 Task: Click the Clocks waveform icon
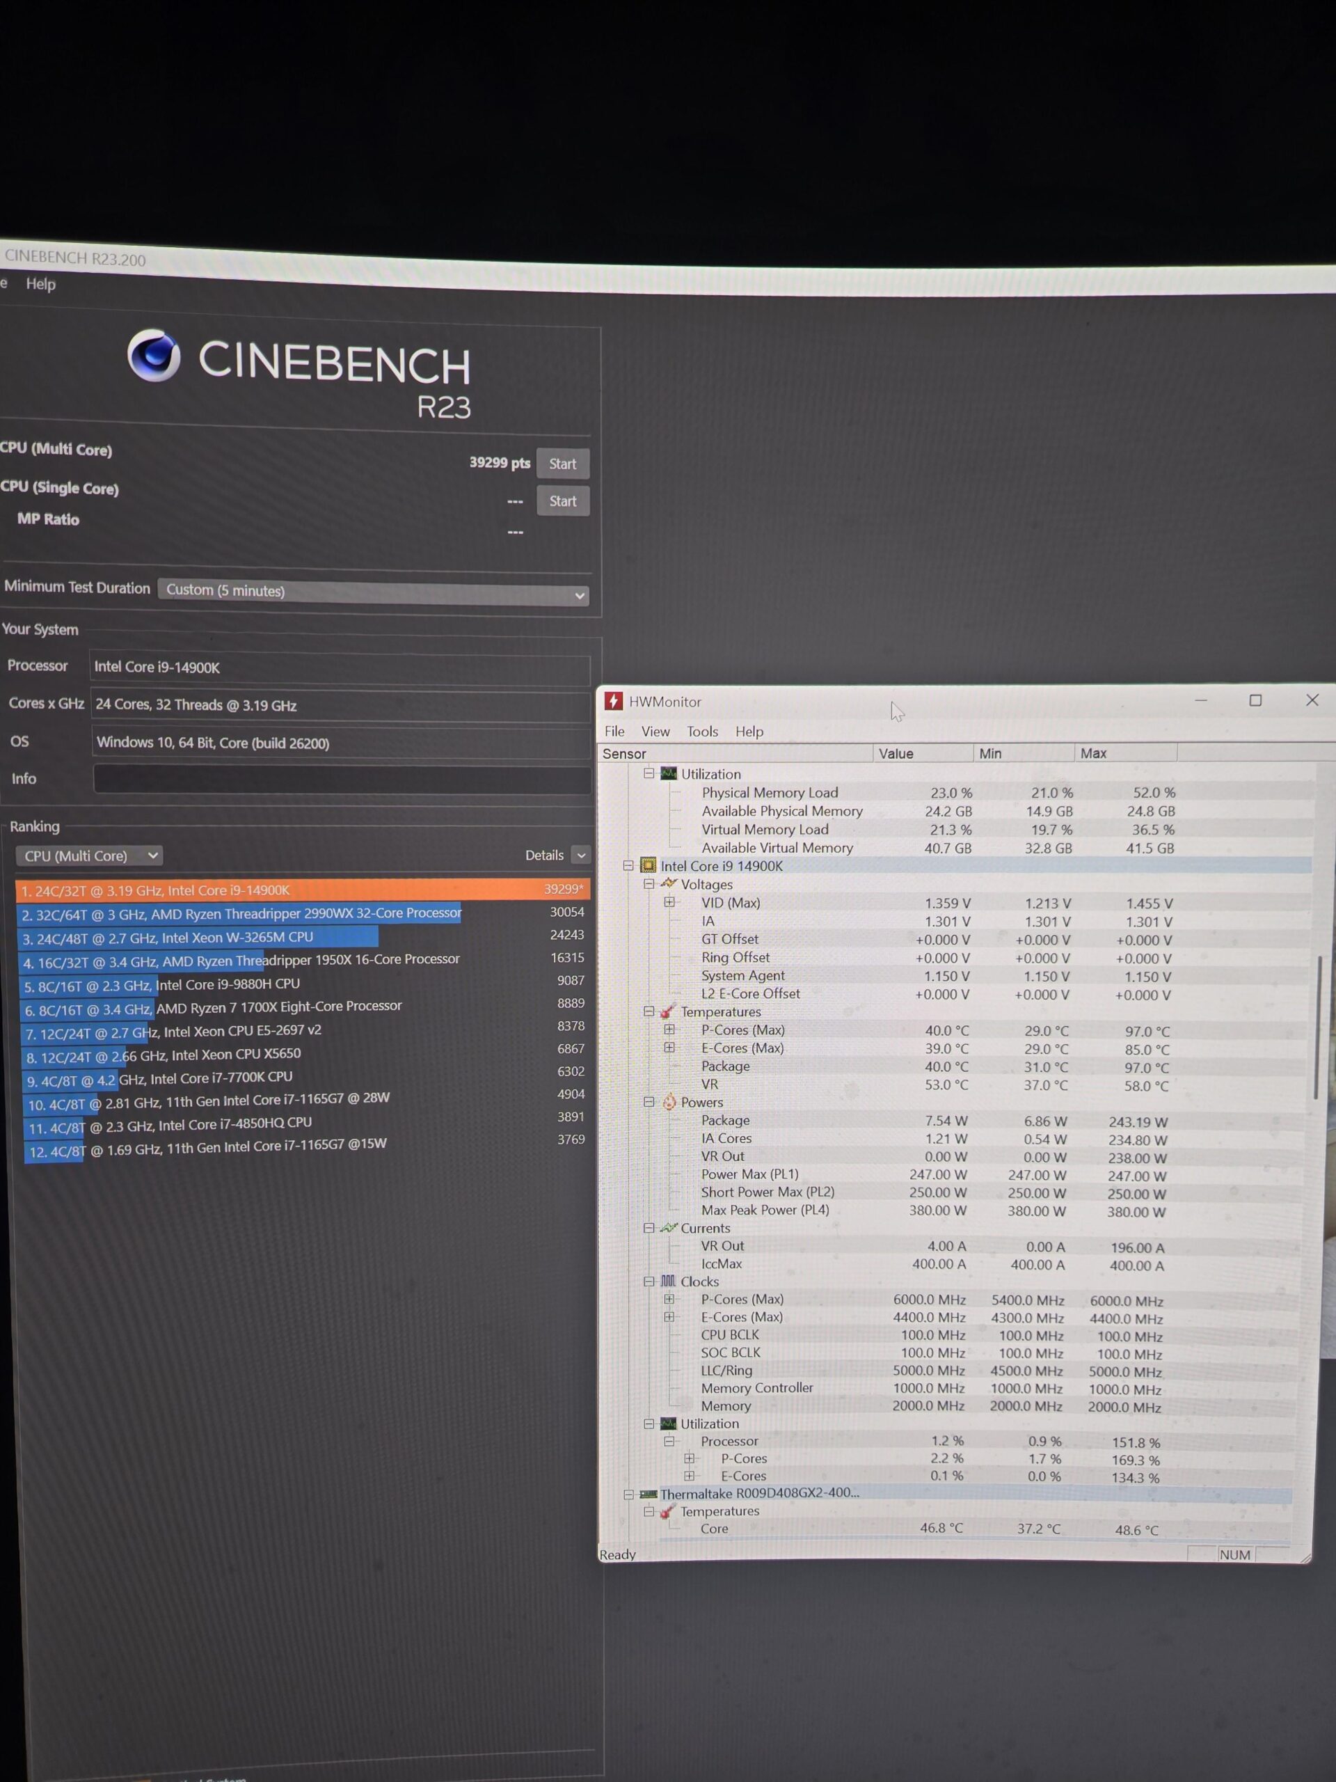click(667, 1281)
